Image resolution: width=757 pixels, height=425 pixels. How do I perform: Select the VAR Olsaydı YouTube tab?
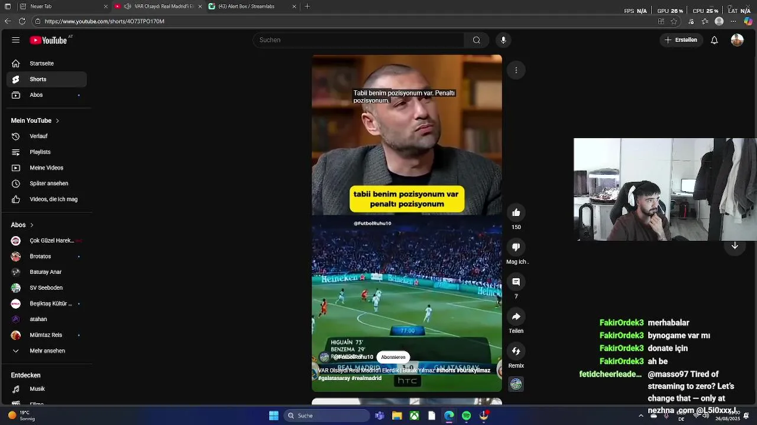coord(158,6)
